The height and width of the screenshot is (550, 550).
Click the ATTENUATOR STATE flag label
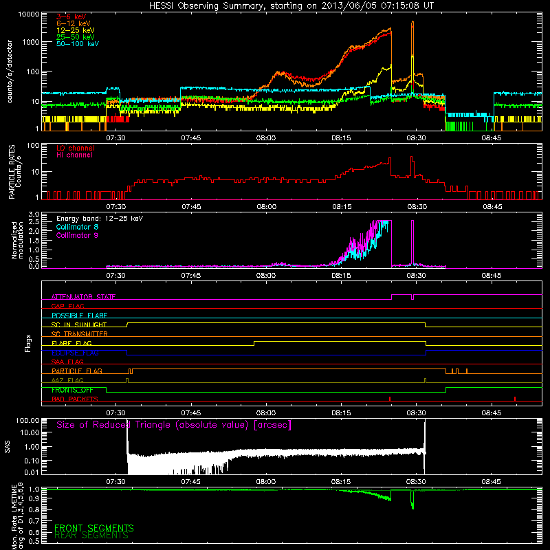click(x=83, y=297)
